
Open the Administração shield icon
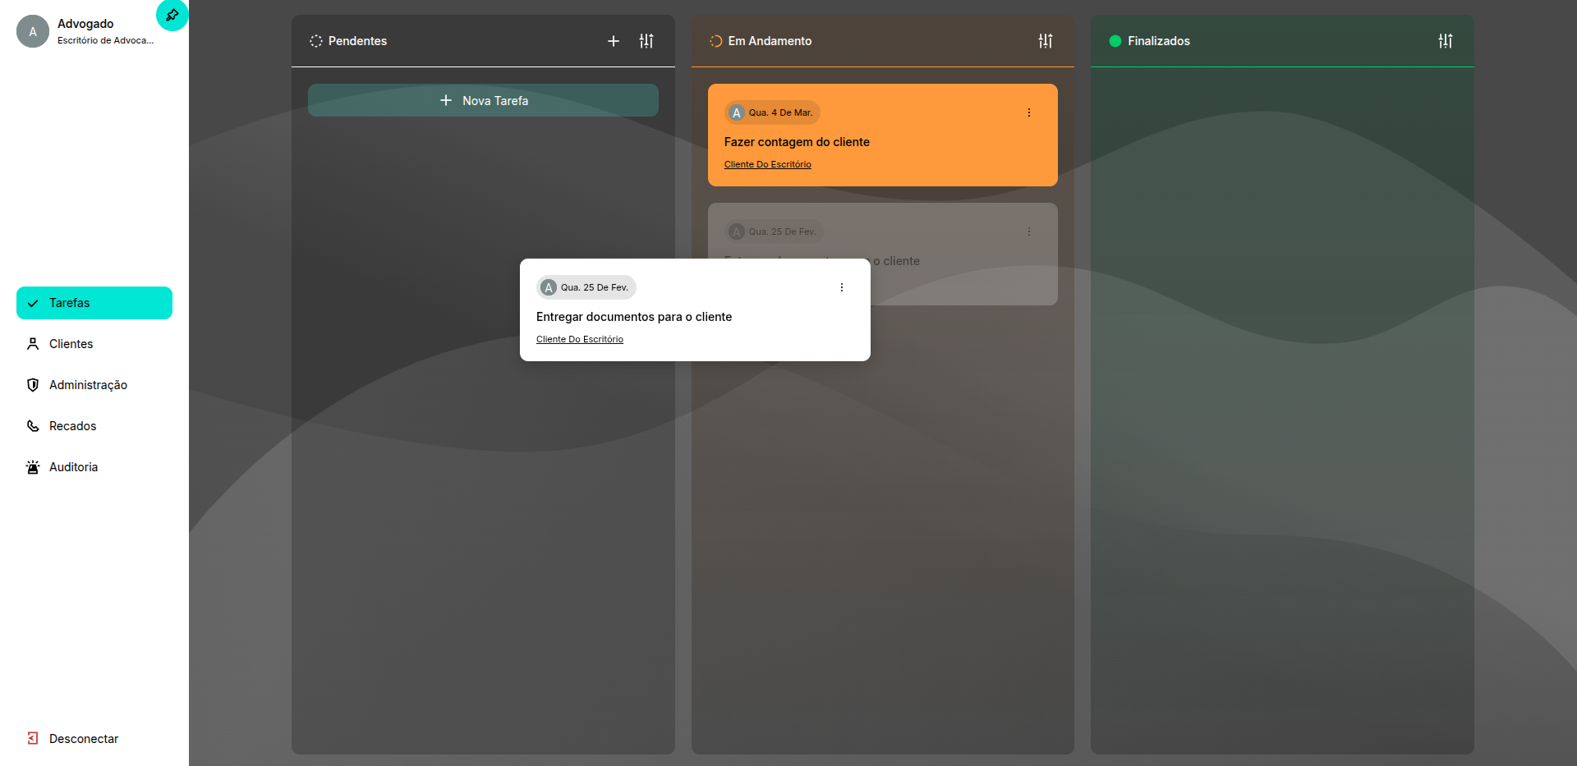tap(33, 385)
